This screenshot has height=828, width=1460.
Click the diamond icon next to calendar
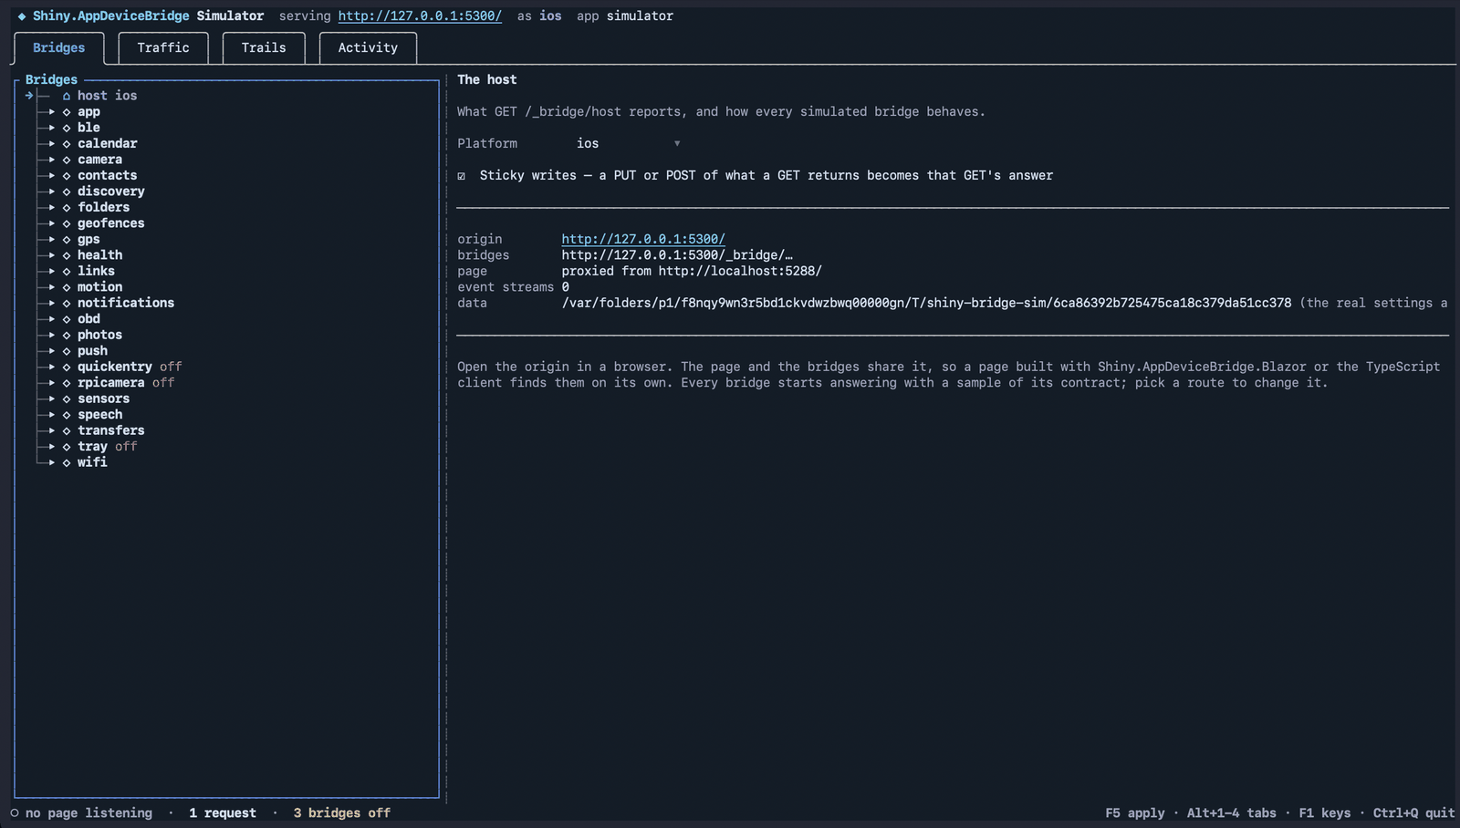tap(67, 143)
